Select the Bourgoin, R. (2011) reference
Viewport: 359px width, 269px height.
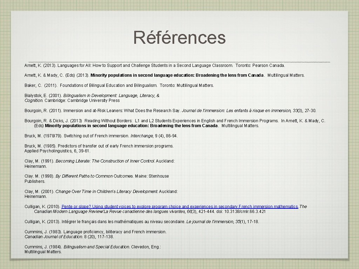click(170, 110)
